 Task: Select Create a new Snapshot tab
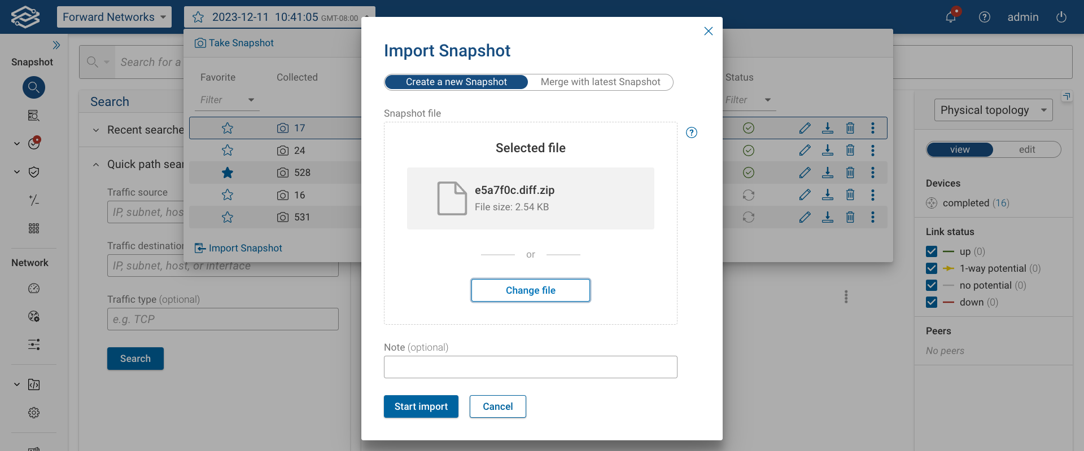pos(456,82)
